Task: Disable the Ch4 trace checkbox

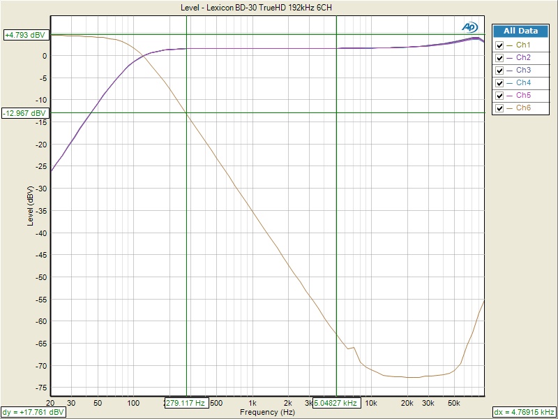Action: coord(499,83)
